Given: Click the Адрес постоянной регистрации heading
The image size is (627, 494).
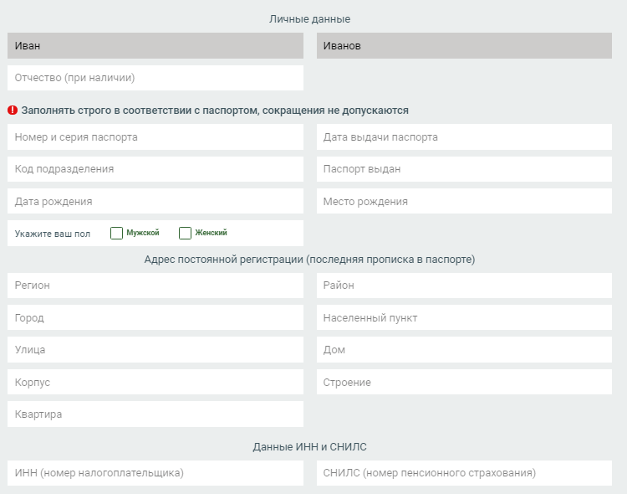Looking at the screenshot, I should pyautogui.click(x=309, y=260).
